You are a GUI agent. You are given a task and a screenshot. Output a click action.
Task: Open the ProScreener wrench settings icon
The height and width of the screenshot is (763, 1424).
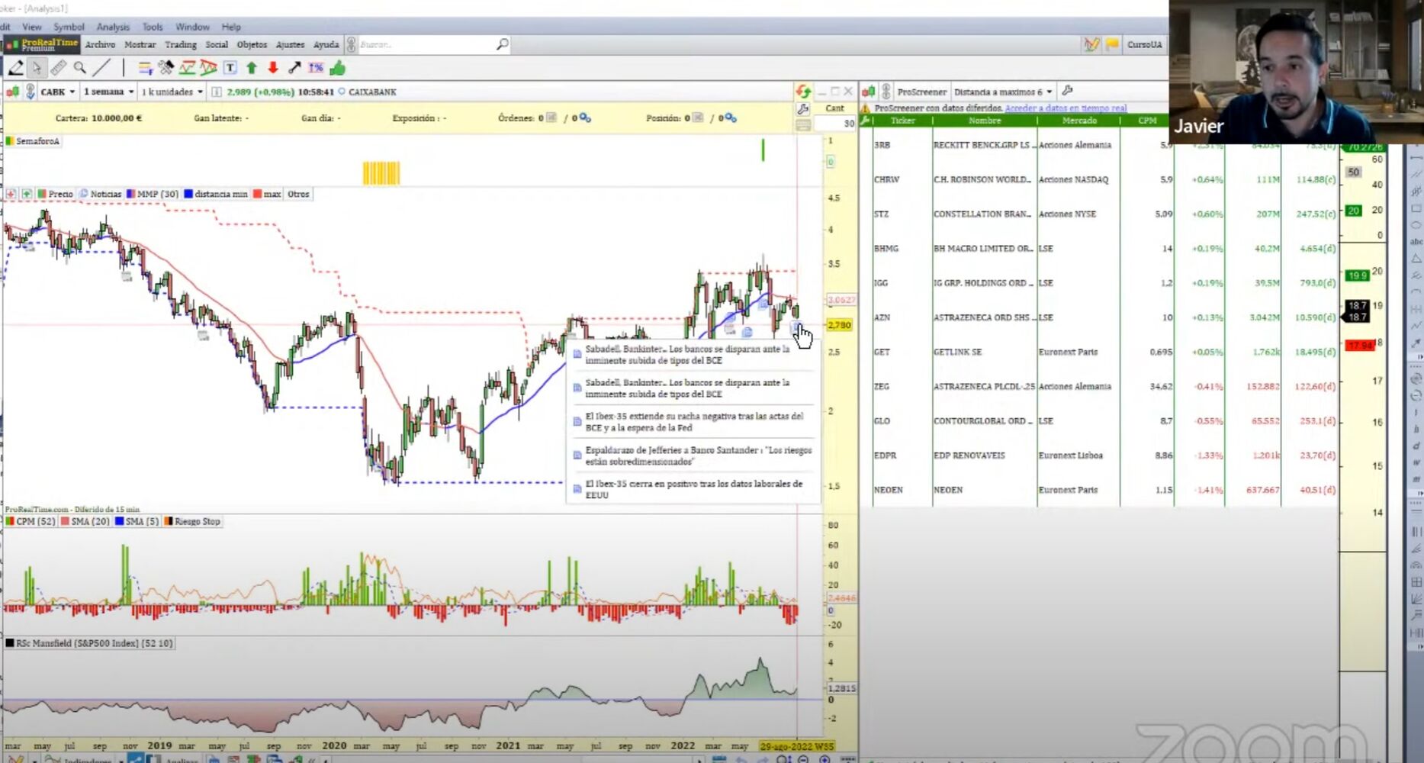pos(1067,91)
